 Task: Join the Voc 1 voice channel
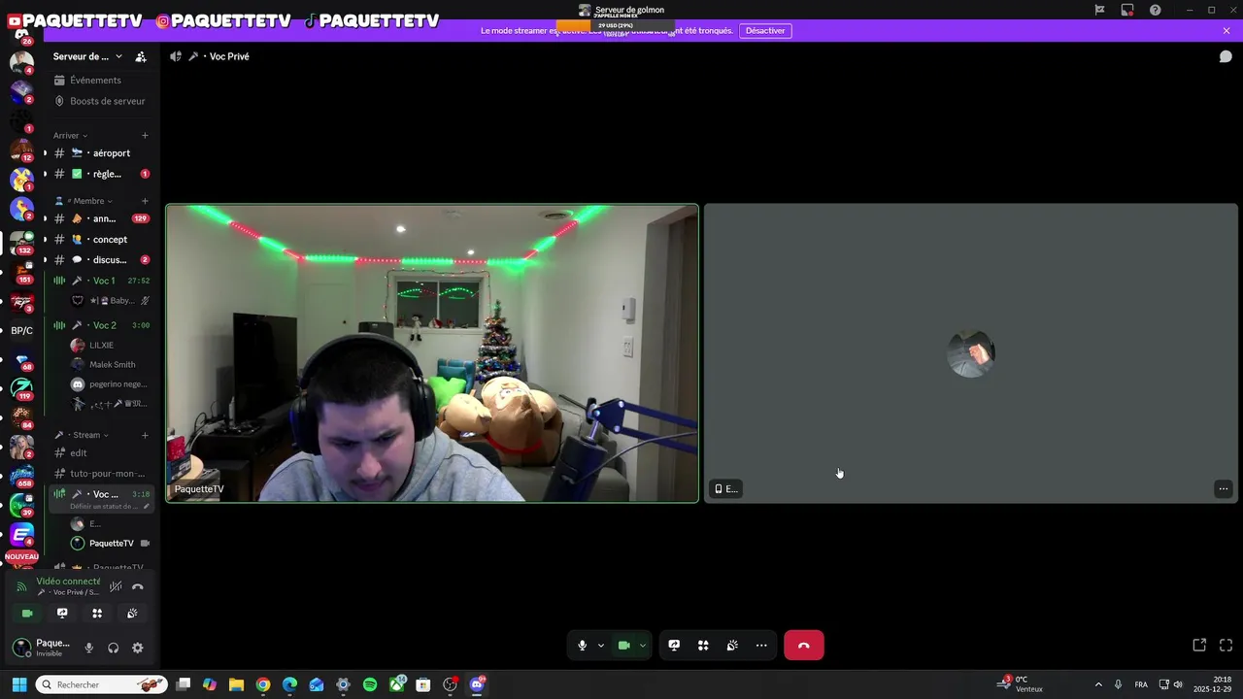100,281
